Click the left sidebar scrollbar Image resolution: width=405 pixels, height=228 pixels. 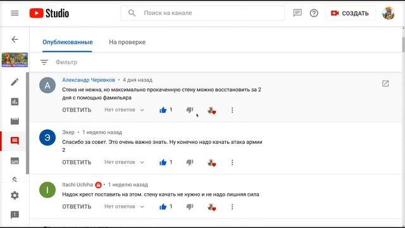tap(28, 123)
